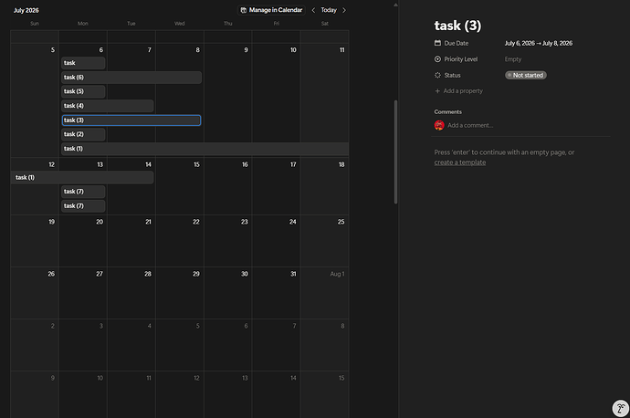Select day 5 in the calendar

point(53,50)
